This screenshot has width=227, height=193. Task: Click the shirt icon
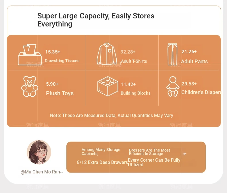107,54
